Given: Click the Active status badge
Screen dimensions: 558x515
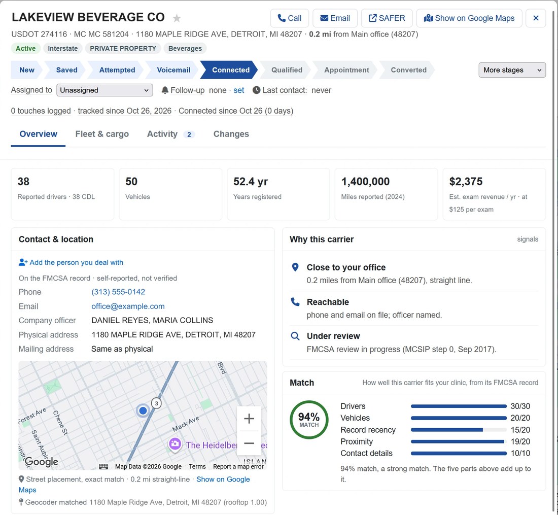Looking at the screenshot, I should (26, 48).
